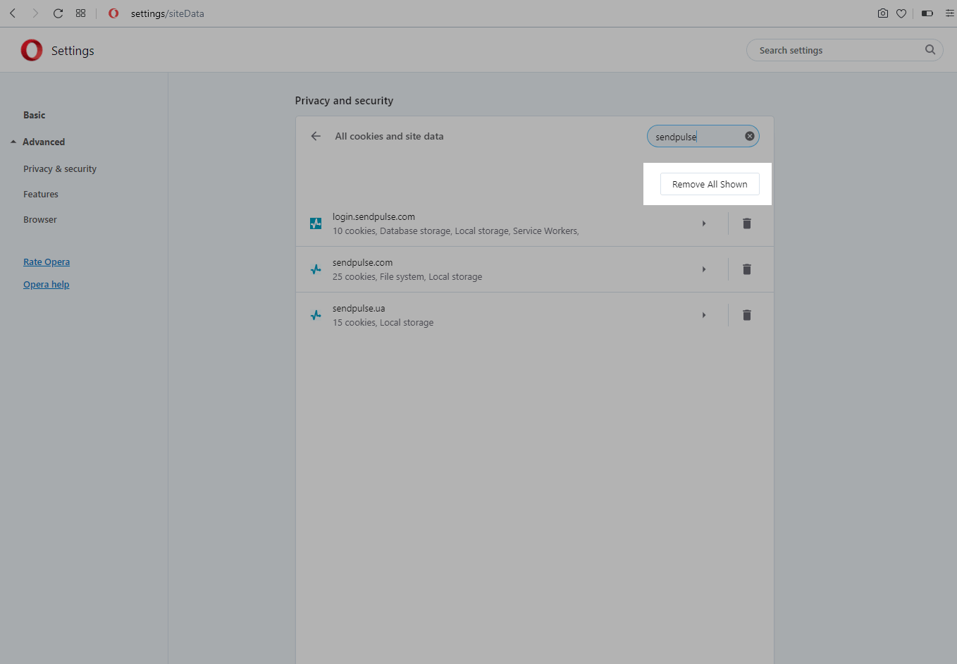Add page to bookmarks with heart icon
Screen dimensions: 957x664
tap(901, 13)
